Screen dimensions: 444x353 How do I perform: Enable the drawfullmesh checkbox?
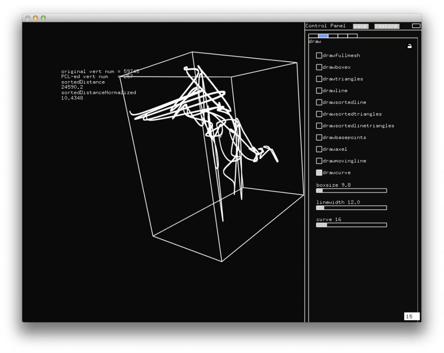pos(319,56)
